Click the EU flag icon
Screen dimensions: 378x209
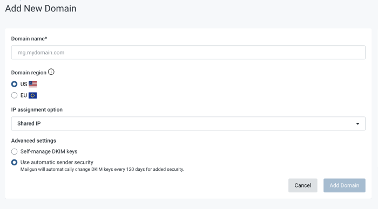33,95
